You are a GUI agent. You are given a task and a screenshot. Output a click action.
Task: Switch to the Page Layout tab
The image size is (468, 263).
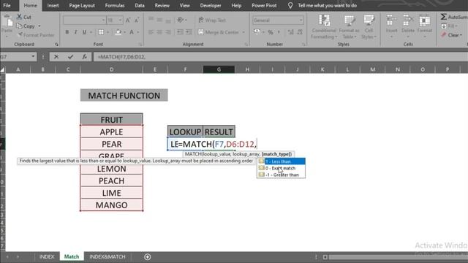tap(82, 5)
